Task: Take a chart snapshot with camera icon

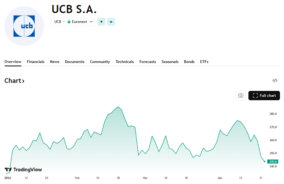Action: tap(241, 96)
